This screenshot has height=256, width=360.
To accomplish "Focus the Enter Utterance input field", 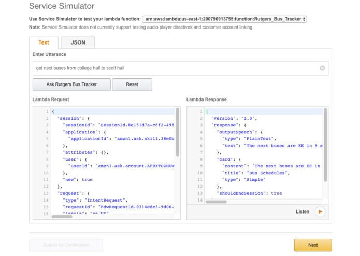I will click(176, 68).
